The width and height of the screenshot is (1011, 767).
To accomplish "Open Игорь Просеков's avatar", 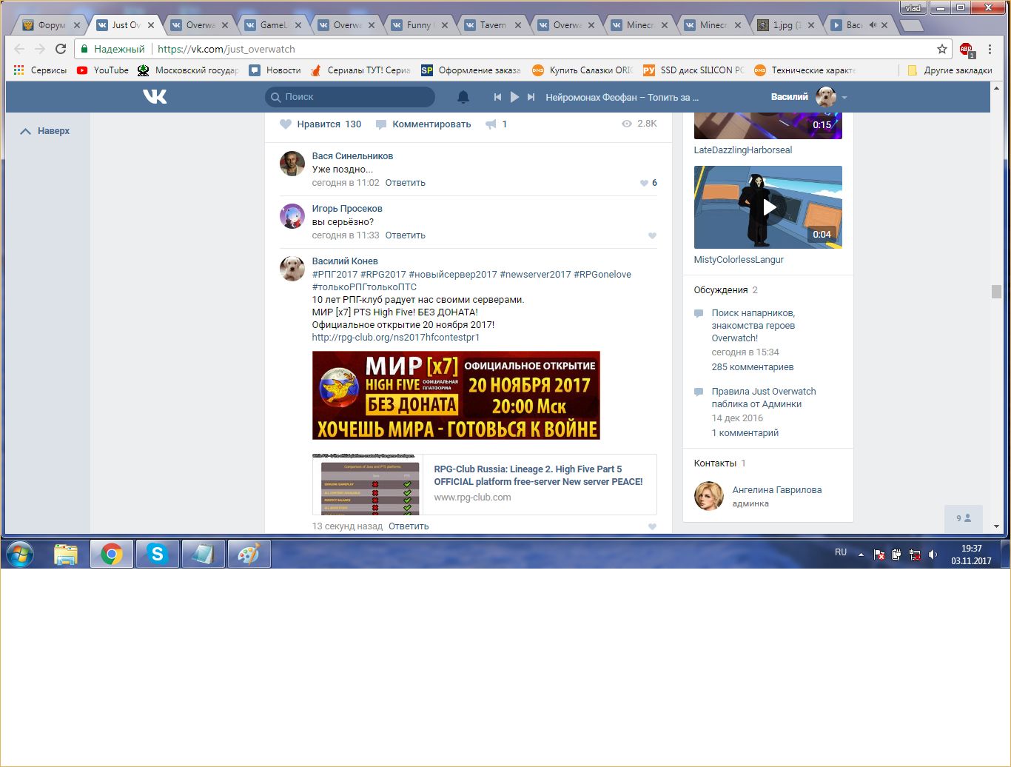I will [292, 216].
